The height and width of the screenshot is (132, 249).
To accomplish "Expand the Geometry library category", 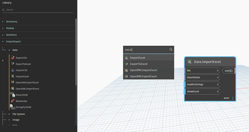I will tap(3, 35).
